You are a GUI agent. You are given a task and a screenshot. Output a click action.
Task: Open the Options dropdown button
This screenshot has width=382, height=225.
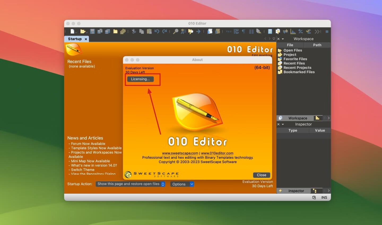[x=182, y=184]
